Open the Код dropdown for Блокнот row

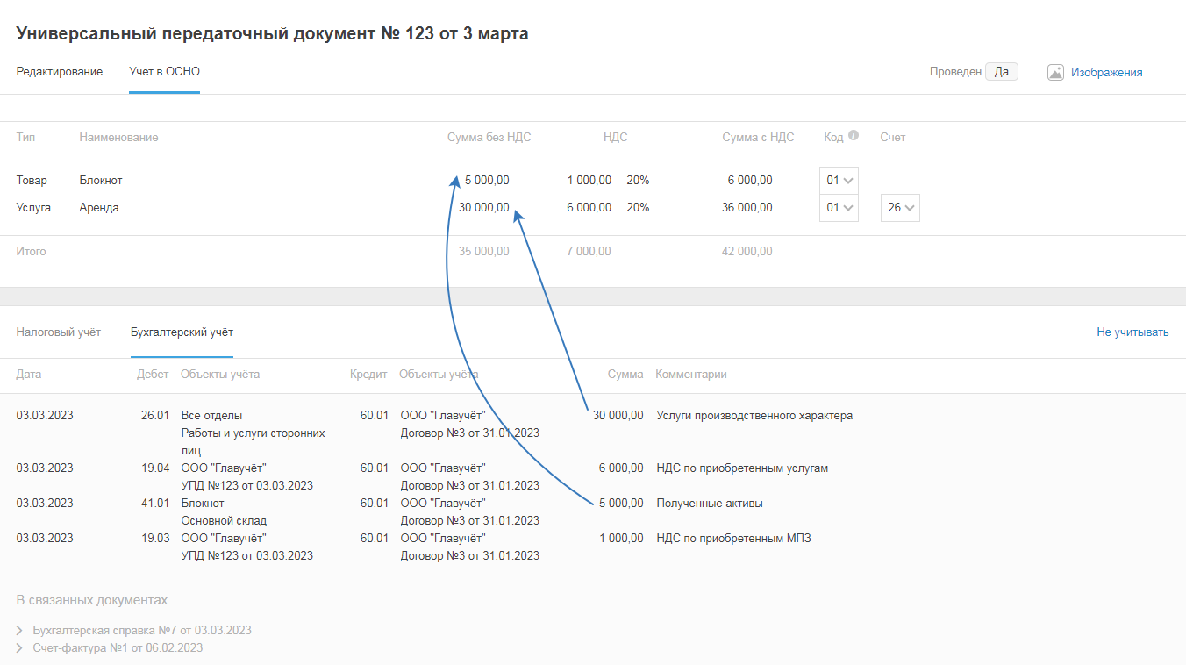click(x=839, y=181)
